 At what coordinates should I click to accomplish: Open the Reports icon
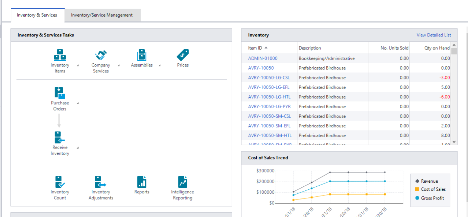click(142, 182)
